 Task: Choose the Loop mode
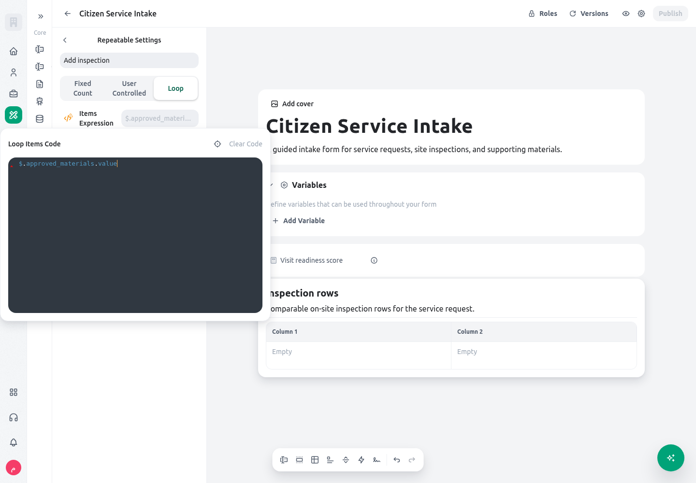[x=175, y=88]
